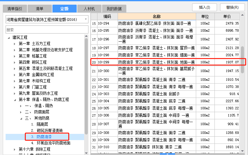Image resolution: width=248 pixels, height=155 pixels.
Task: Select code 10-305 cell
Action: pyautogui.click(x=107, y=108)
